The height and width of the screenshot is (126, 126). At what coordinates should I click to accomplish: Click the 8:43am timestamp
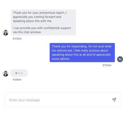[17, 39]
